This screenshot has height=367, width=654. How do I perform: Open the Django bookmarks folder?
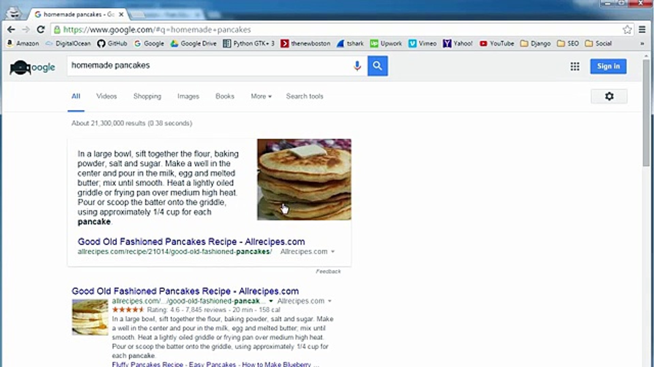(536, 43)
